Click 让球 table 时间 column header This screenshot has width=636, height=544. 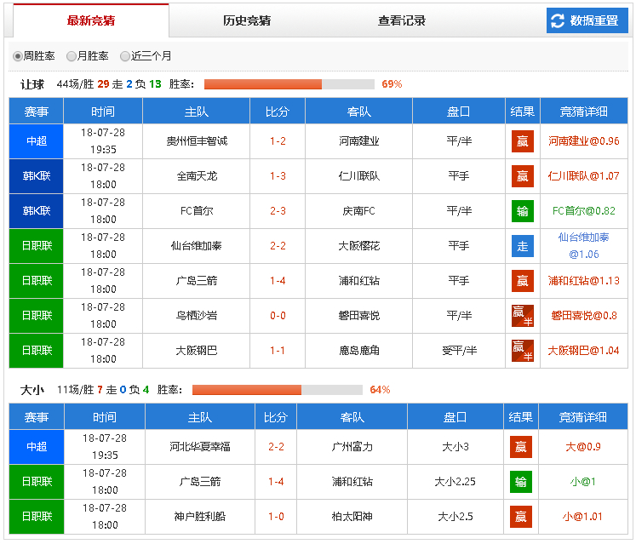tap(103, 112)
